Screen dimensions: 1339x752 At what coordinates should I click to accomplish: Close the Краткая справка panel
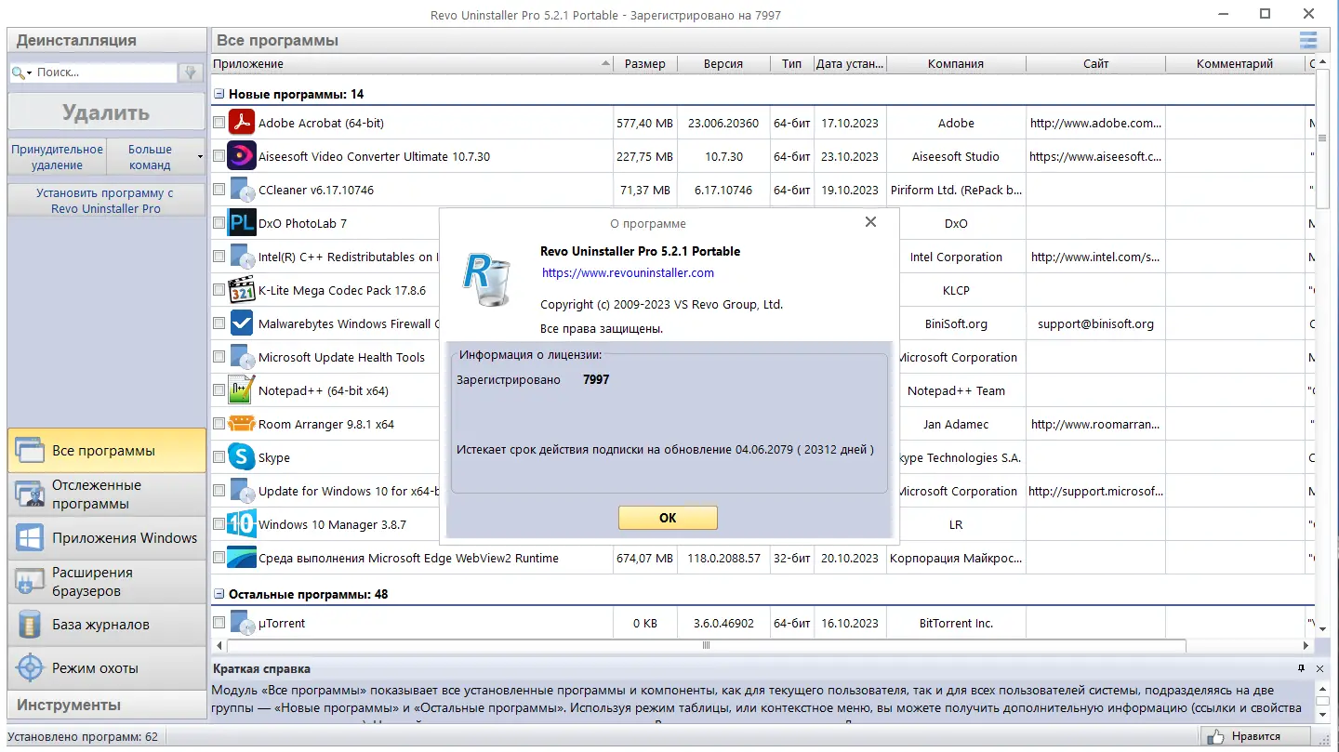(1319, 668)
